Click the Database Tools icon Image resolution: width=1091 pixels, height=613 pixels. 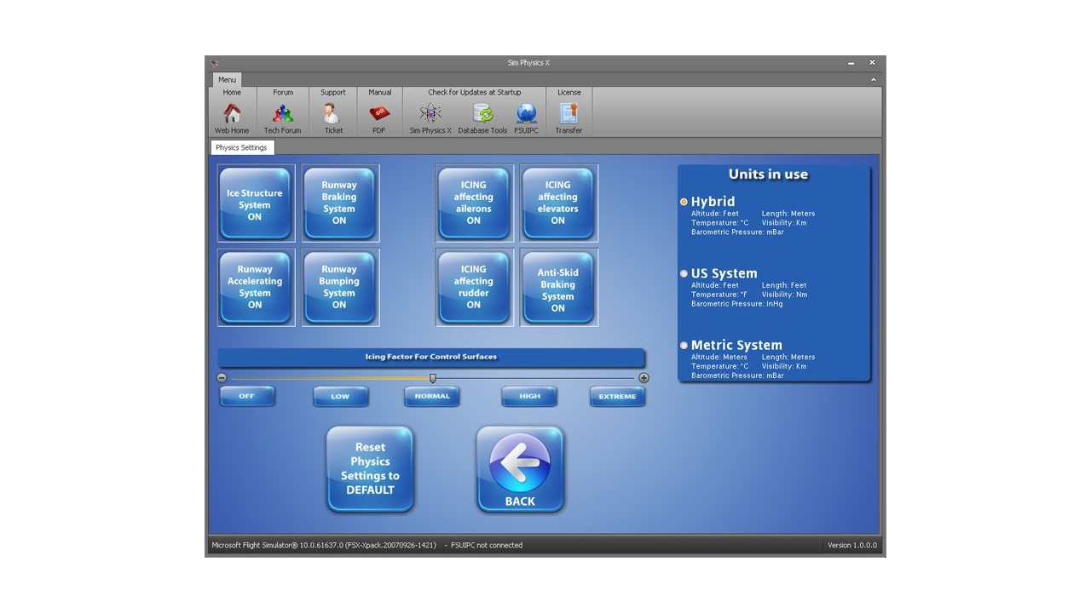click(x=483, y=113)
